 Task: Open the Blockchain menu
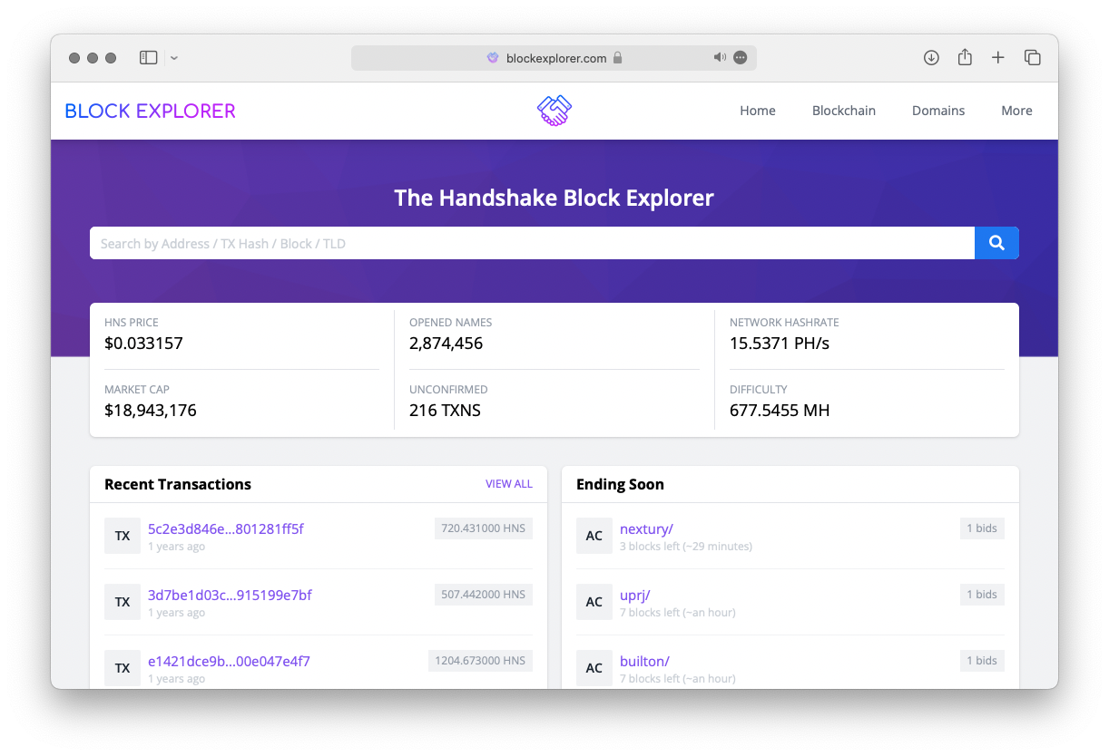pyautogui.click(x=844, y=111)
